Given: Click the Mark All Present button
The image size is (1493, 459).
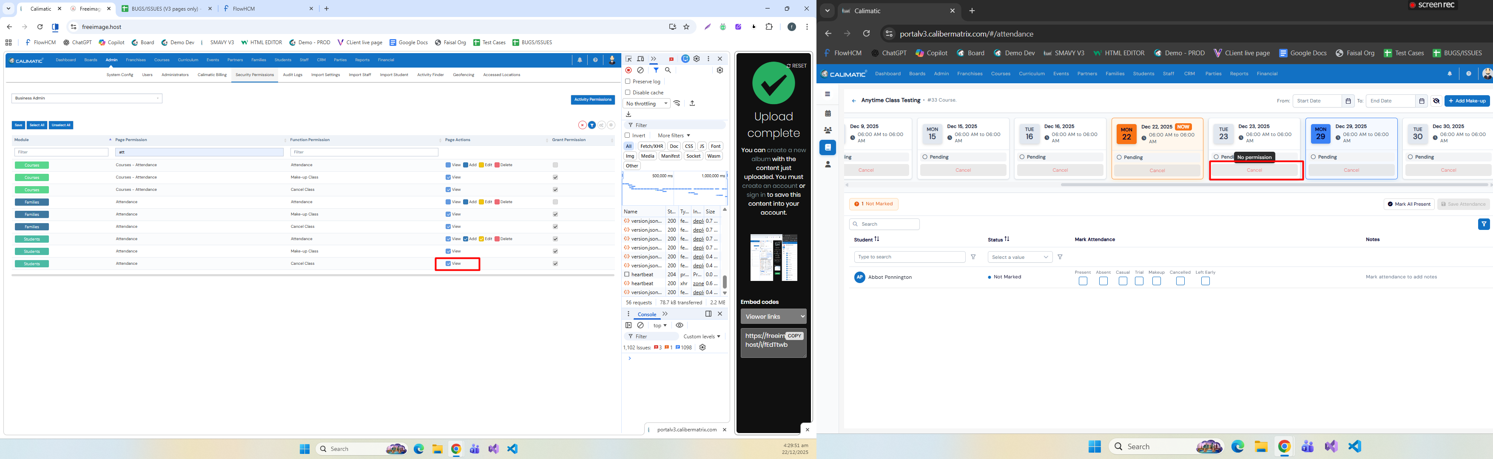Looking at the screenshot, I should coord(1409,204).
